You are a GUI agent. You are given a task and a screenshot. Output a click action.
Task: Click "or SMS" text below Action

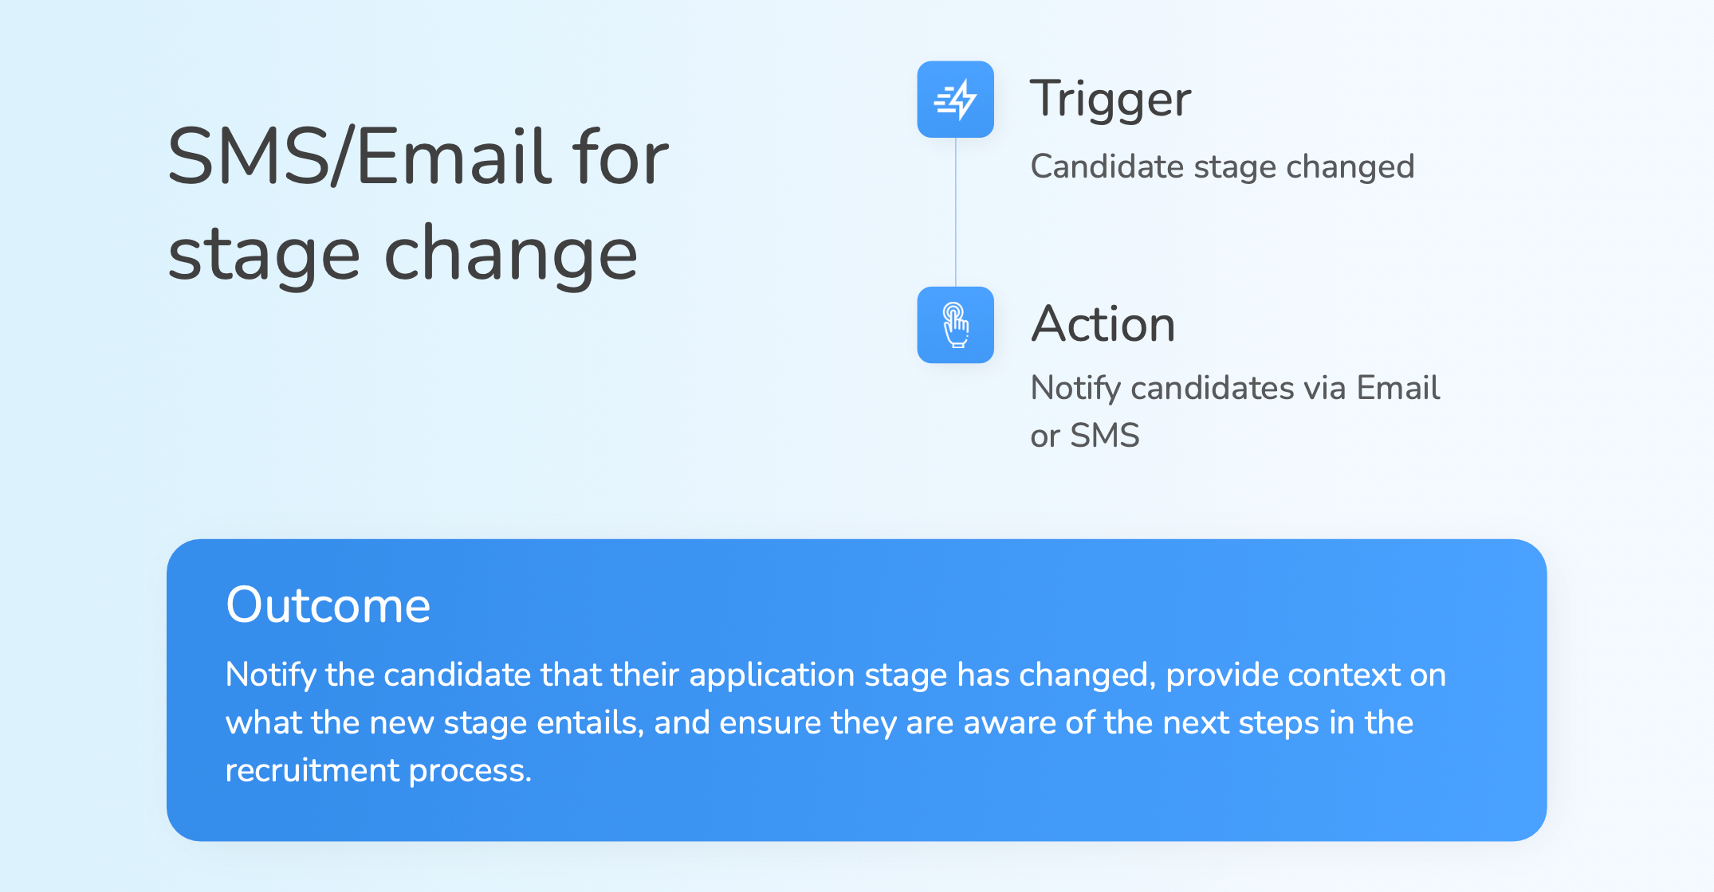1085,436
